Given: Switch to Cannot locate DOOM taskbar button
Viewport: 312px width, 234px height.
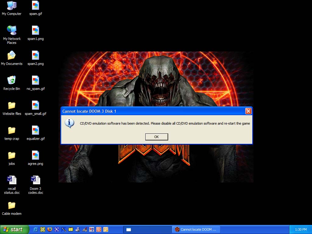Looking at the screenshot, I should [196, 229].
